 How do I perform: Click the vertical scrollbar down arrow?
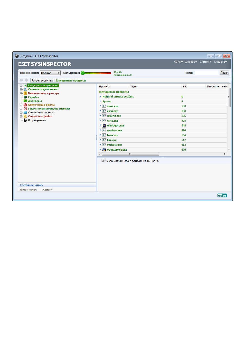(x=229, y=150)
